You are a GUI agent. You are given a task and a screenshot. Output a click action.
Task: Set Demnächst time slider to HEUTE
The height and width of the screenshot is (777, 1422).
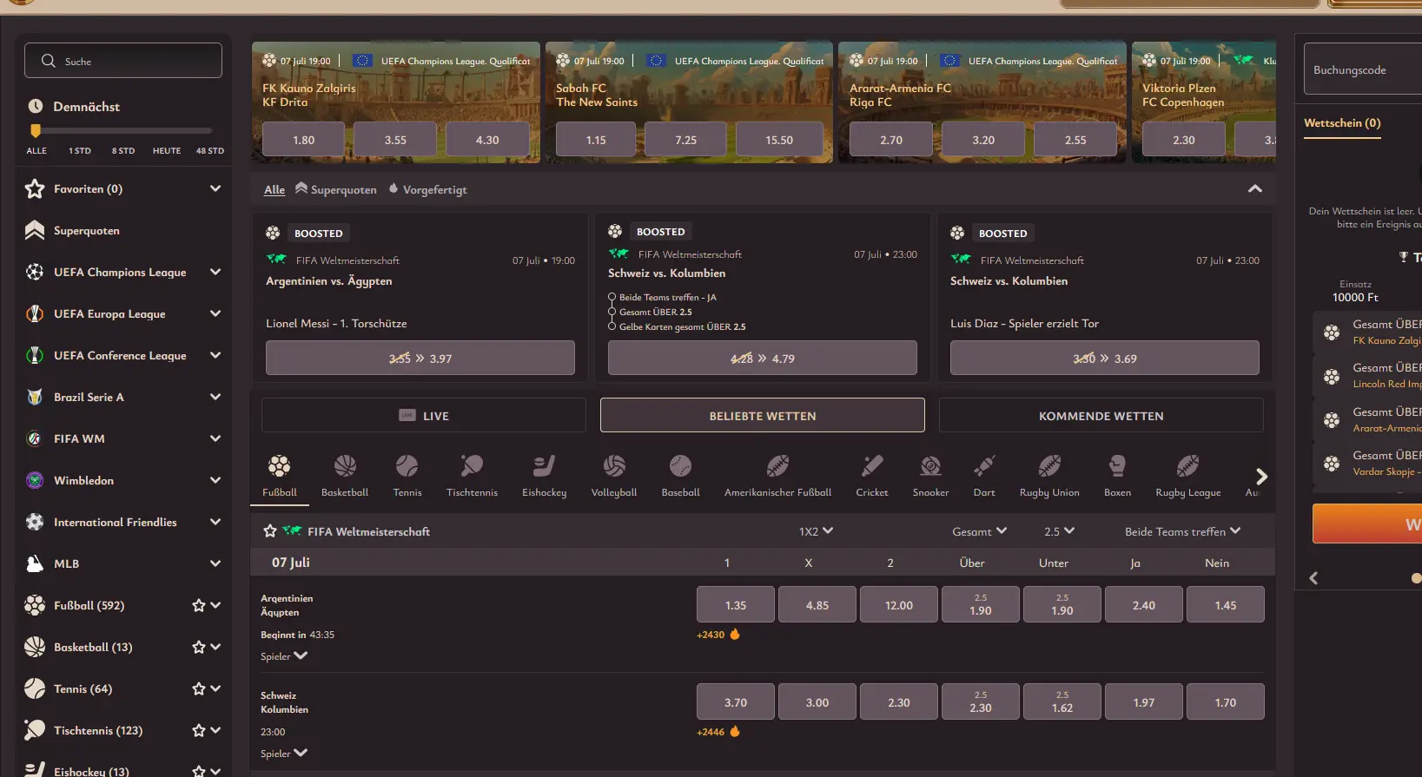coord(167,150)
